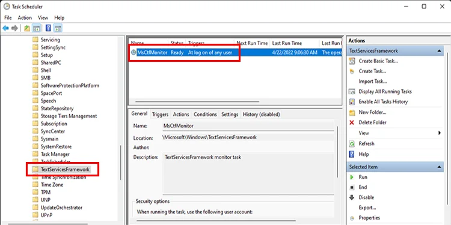
Task: Click the clock icon beside MsCtfMonitor task
Action: pos(133,53)
